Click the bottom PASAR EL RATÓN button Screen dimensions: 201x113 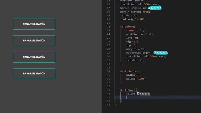click(34, 73)
